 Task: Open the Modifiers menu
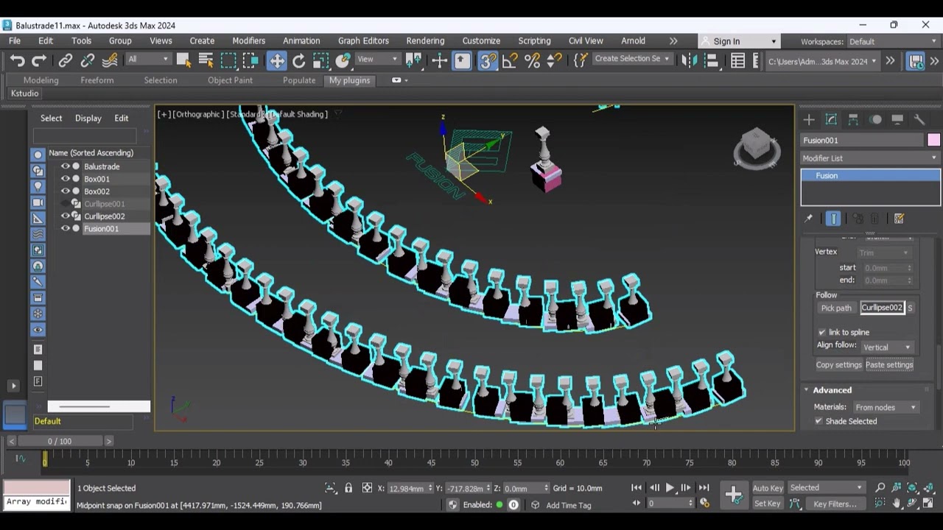[249, 40]
